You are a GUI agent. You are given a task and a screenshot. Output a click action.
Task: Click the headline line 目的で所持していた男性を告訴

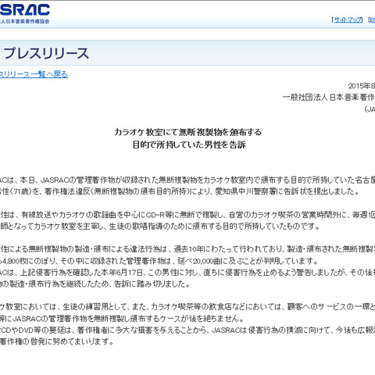click(x=189, y=145)
